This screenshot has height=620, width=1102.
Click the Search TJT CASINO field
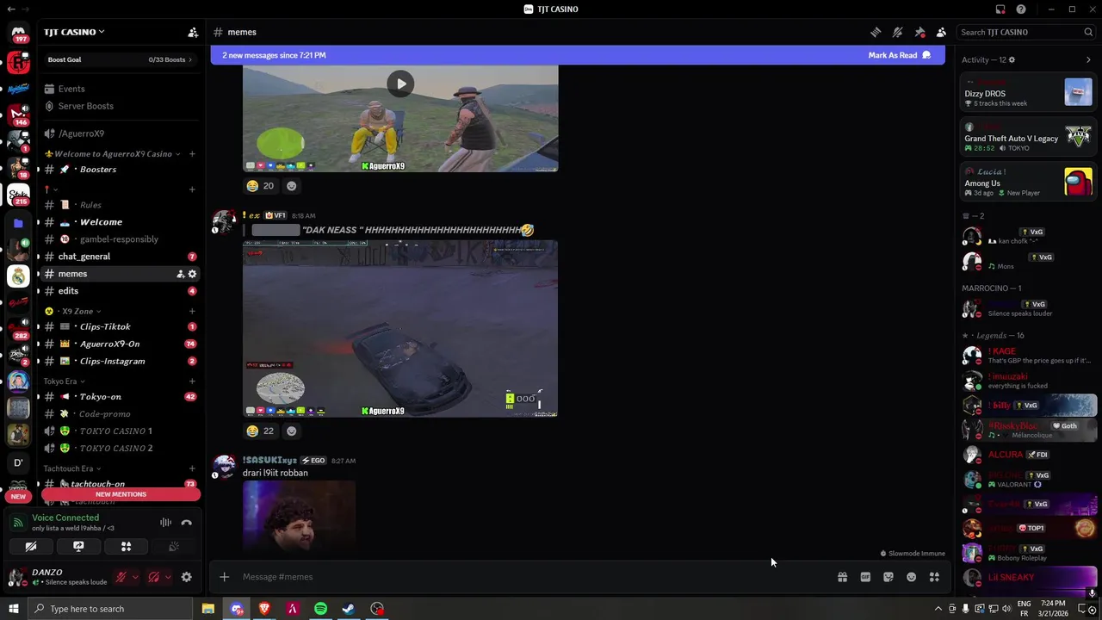coord(1025,32)
